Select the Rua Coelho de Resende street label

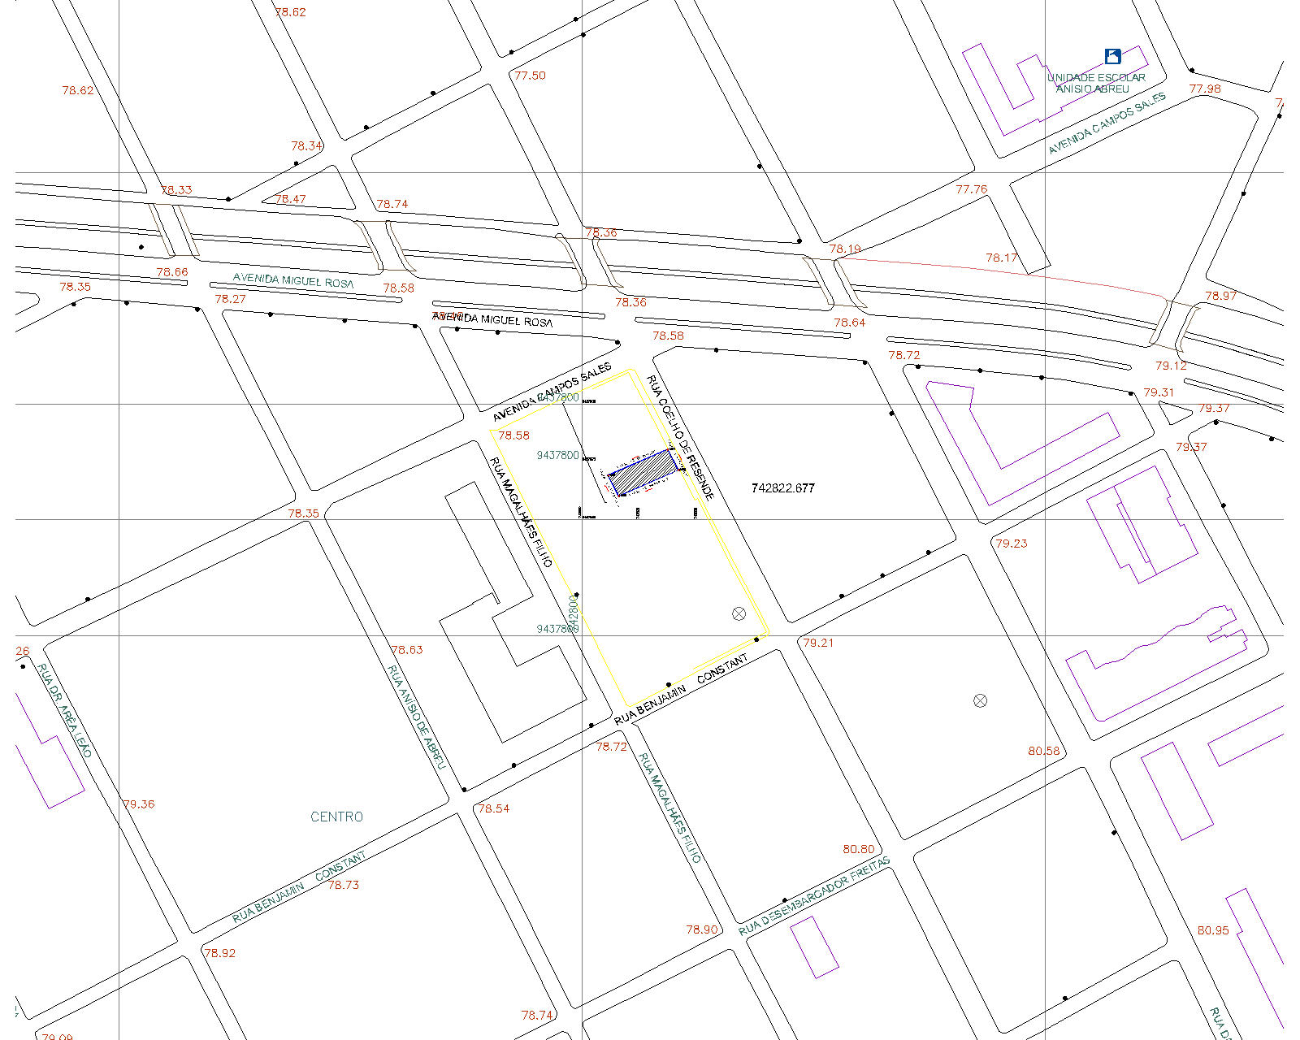[x=680, y=437]
